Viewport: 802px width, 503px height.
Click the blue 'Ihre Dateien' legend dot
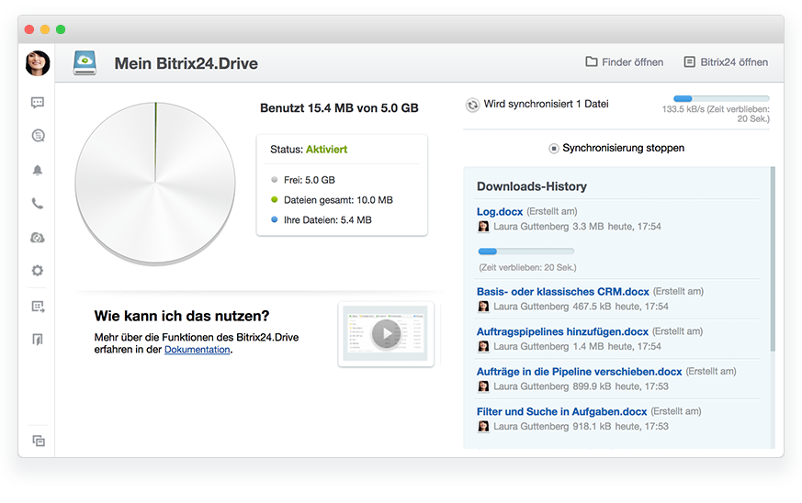coord(274,219)
